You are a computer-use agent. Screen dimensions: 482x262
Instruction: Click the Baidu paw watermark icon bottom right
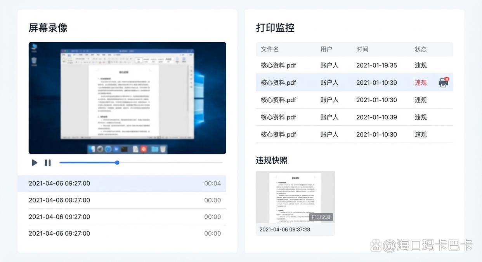[375, 245]
